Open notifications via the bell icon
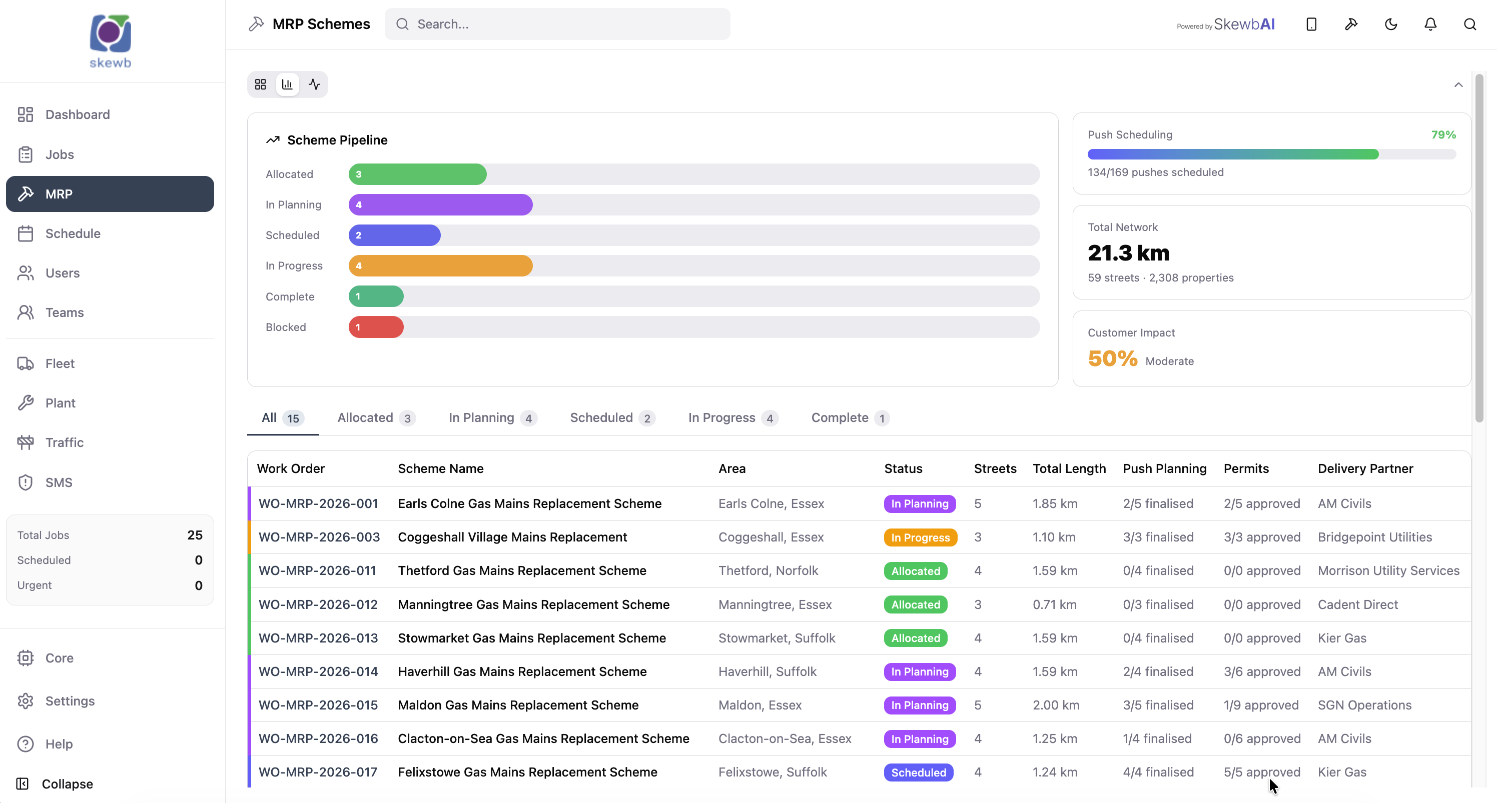This screenshot has width=1497, height=803. click(1430, 24)
